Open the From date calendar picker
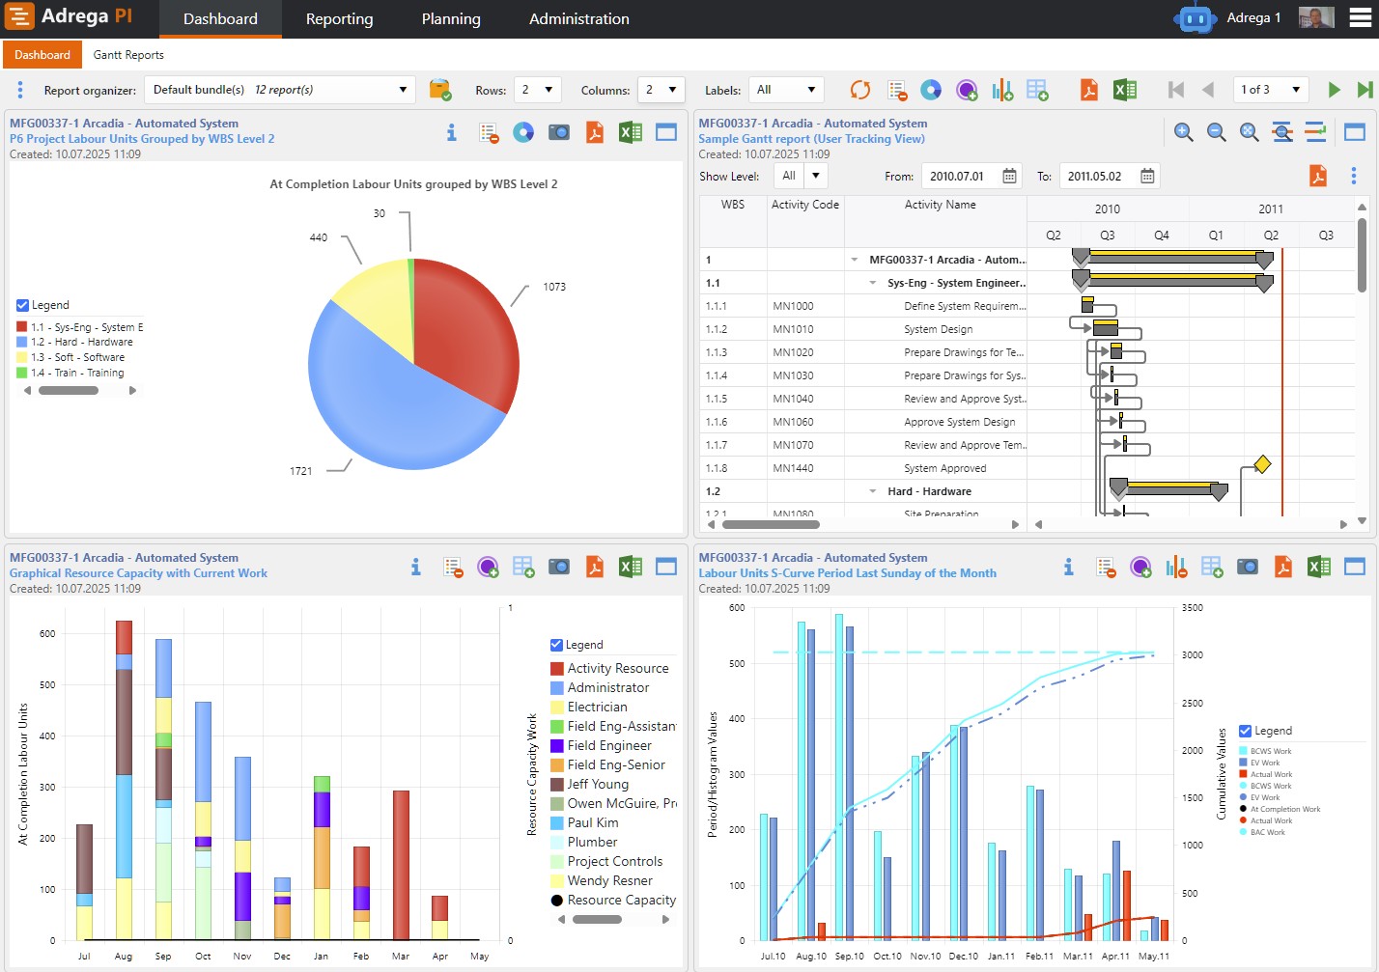Viewport: 1379px width, 972px height. click(1009, 176)
